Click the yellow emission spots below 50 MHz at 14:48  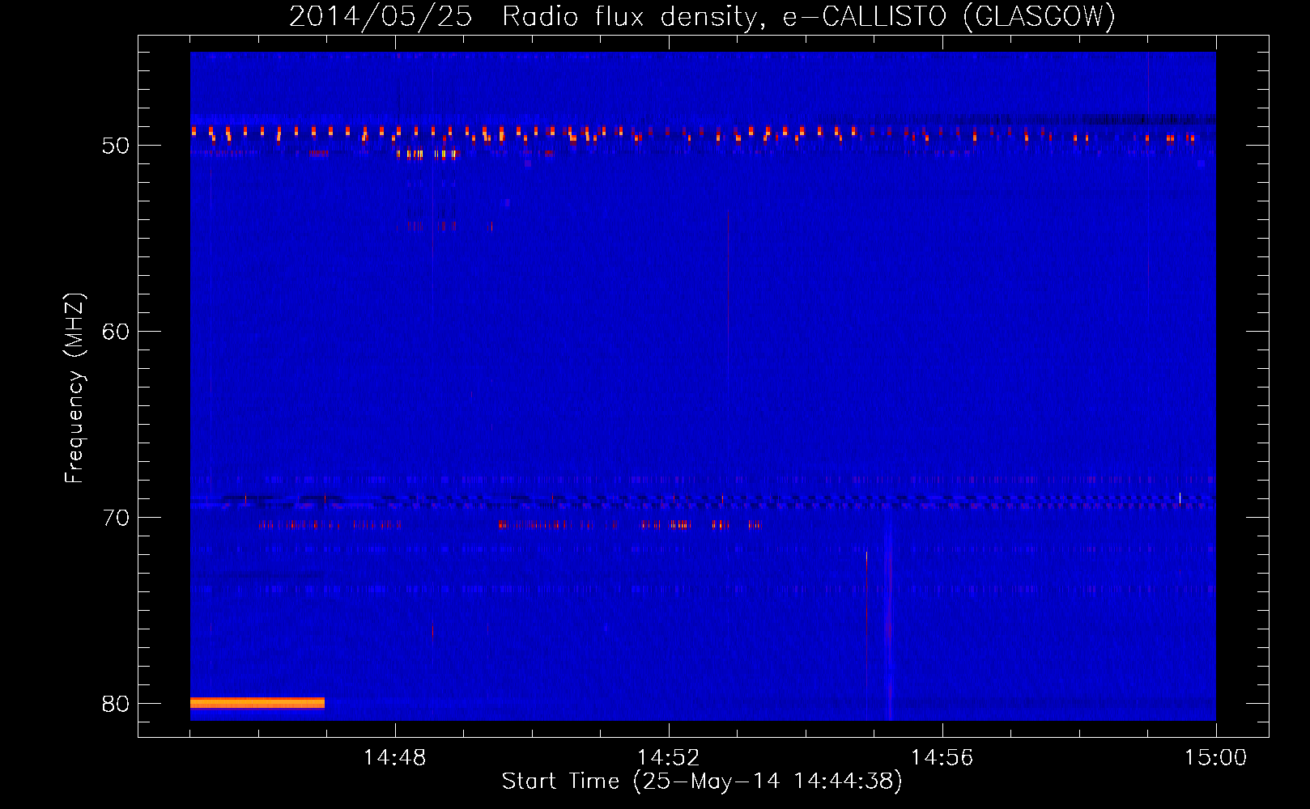click(427, 154)
